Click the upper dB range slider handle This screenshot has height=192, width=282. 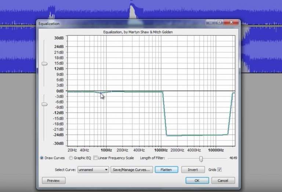point(44,64)
